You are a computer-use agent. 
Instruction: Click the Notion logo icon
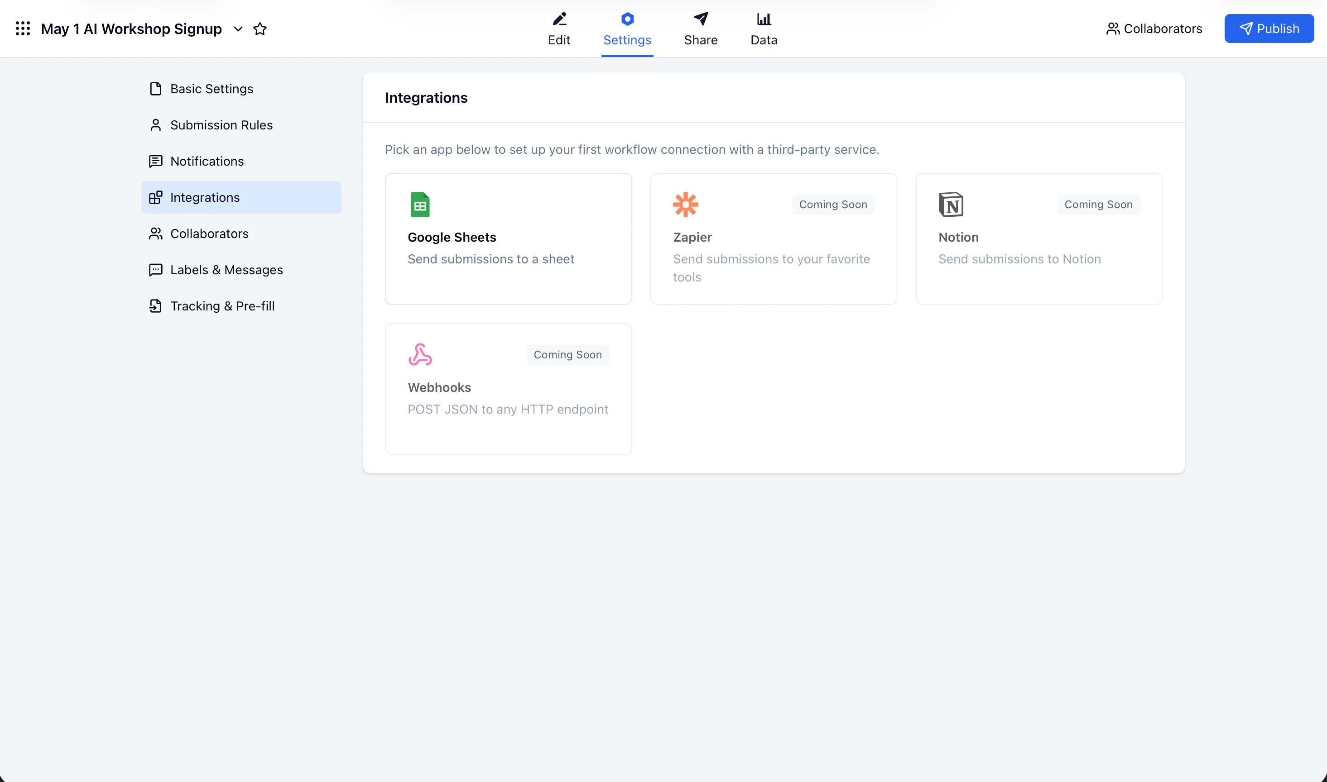951,205
